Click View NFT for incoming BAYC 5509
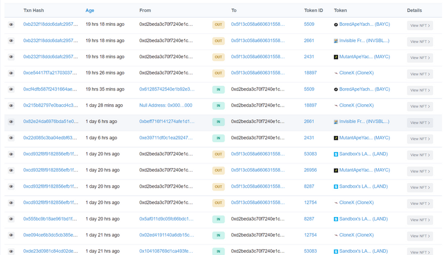The height and width of the screenshot is (255, 443). click(420, 90)
